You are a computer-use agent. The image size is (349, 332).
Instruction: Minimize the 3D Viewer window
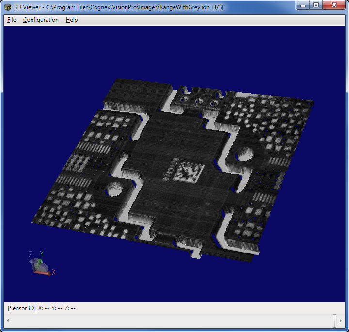(303, 5)
